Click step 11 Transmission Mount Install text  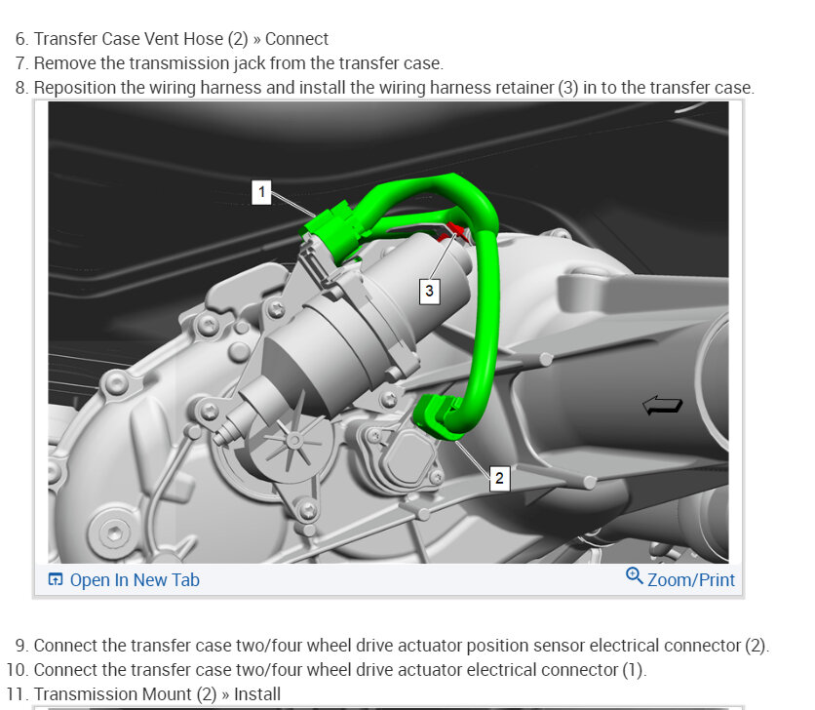(157, 694)
